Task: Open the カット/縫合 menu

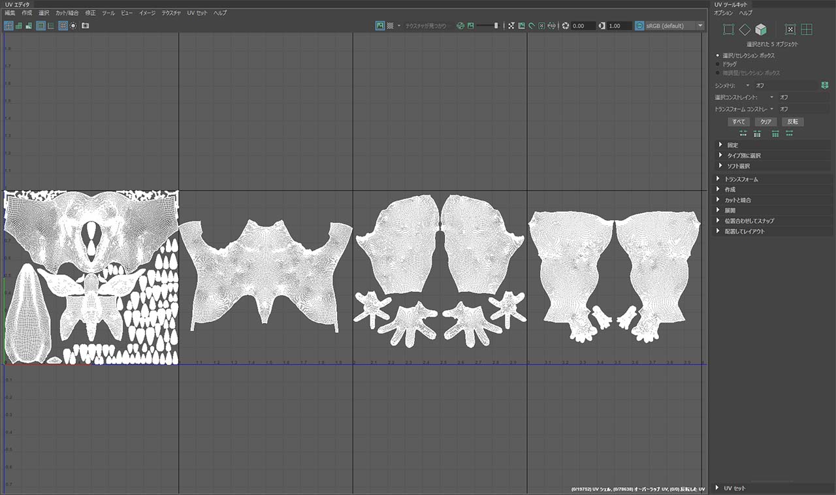Action: 67,13
